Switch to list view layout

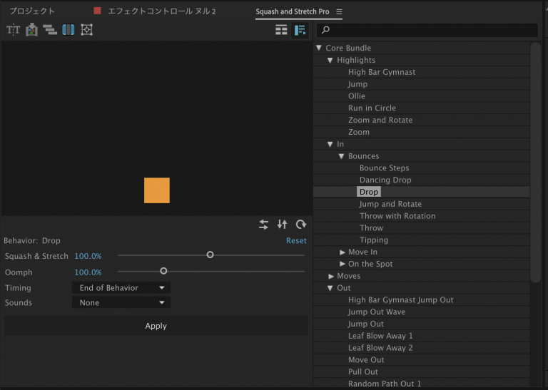tap(281, 30)
